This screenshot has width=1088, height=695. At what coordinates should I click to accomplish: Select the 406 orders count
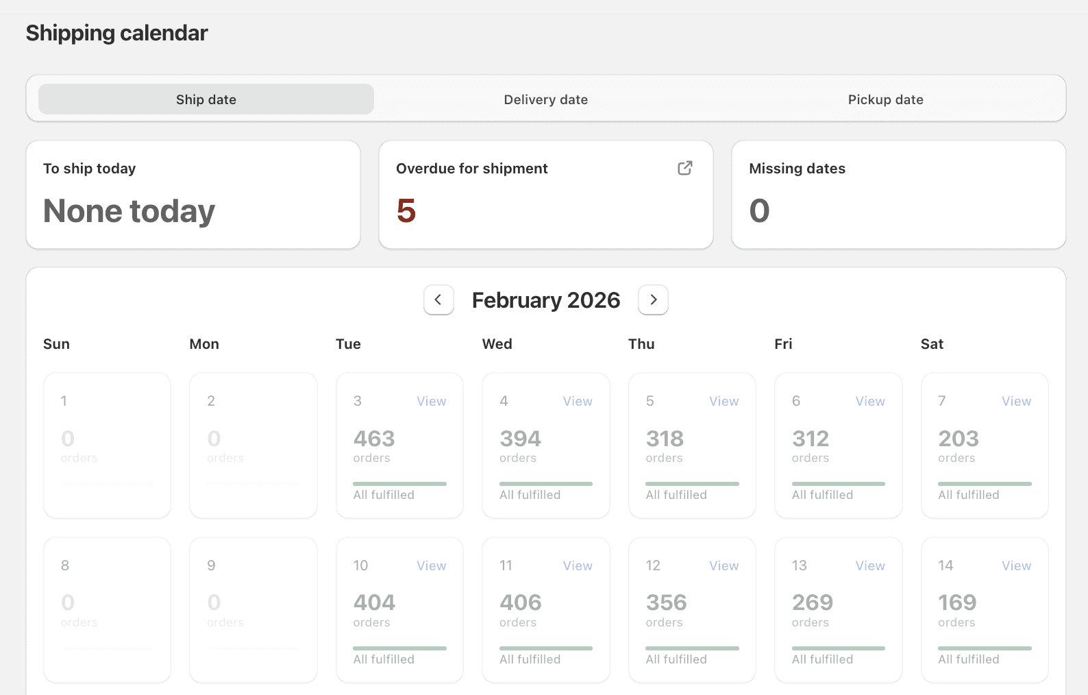(521, 602)
